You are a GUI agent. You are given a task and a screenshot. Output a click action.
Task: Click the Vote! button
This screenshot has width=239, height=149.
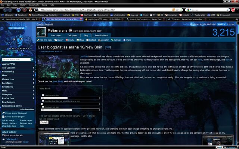pos(44,123)
